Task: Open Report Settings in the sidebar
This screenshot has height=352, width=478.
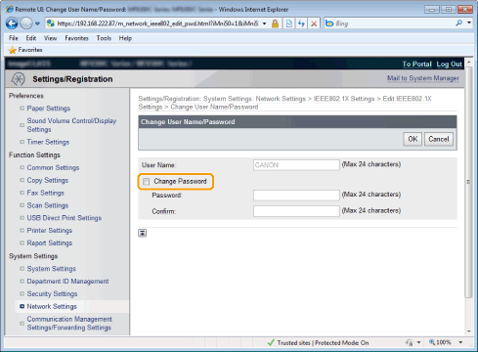Action: pyautogui.click(x=50, y=243)
